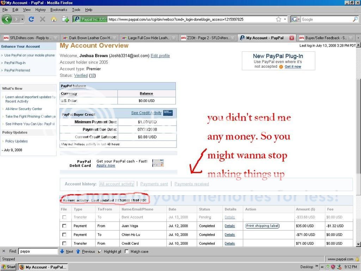This screenshot has width=361, height=271.
Task: Click the Google search magnifier icon
Action: 355,19
